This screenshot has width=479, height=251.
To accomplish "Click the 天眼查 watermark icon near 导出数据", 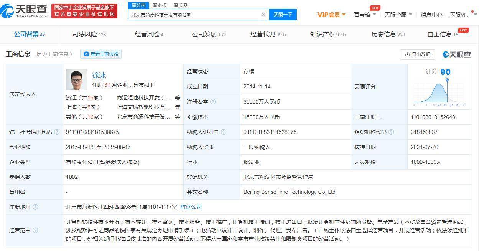I will tap(445, 54).
